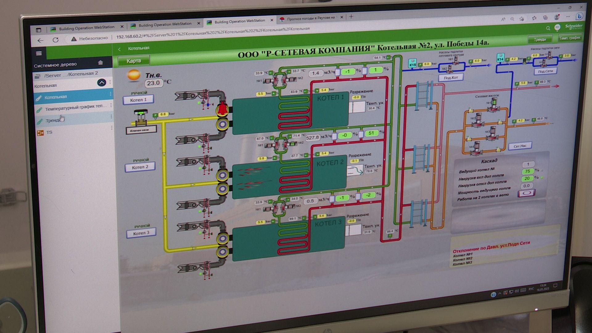Image resolution: width=592 pixels, height=333 pixels.
Task: Click the K15 indicator icon
Action: [x=412, y=64]
